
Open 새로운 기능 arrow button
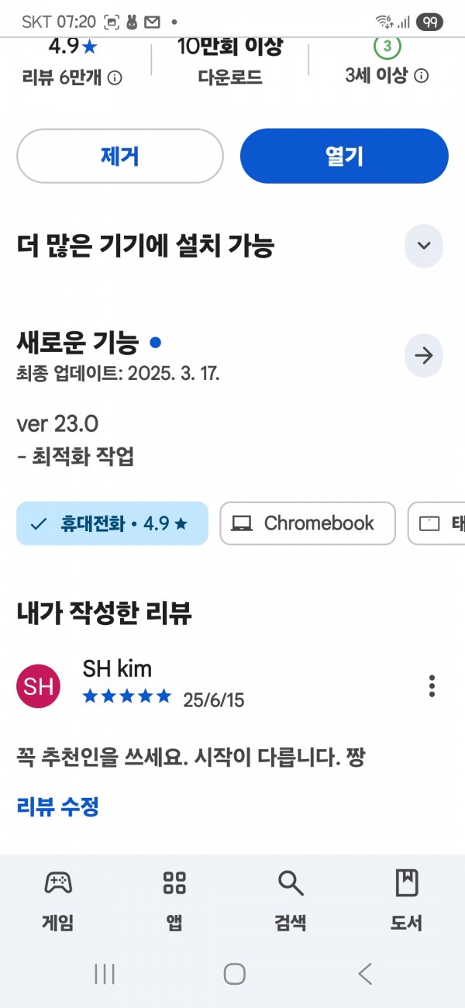(x=424, y=356)
